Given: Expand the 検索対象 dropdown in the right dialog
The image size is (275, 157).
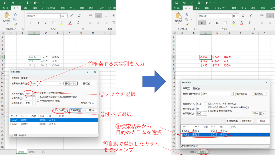Looking at the screenshot, I should click(205, 114).
